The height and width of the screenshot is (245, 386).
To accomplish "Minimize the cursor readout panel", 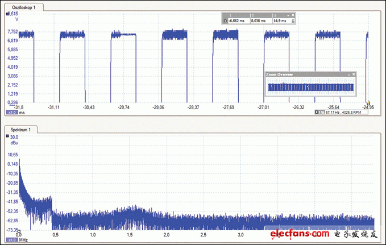I will 288,15.
